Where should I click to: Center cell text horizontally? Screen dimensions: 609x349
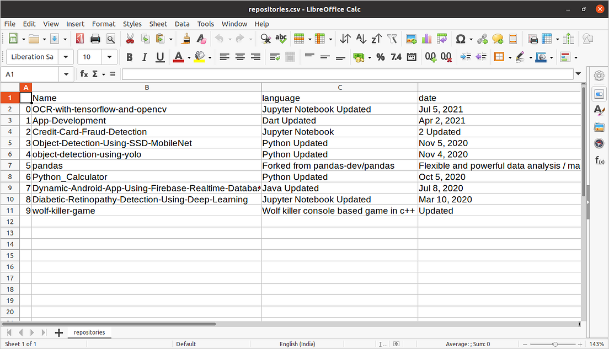point(239,57)
